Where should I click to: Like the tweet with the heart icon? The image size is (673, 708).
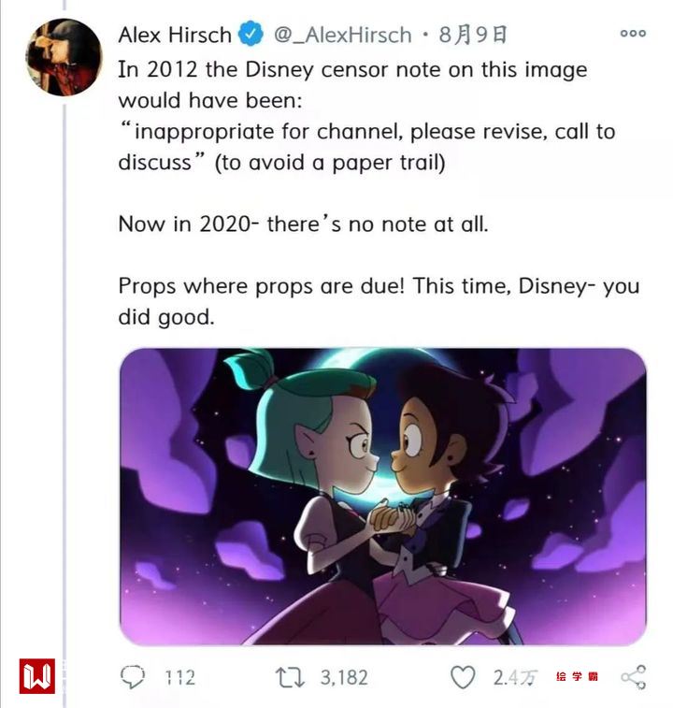(x=463, y=677)
